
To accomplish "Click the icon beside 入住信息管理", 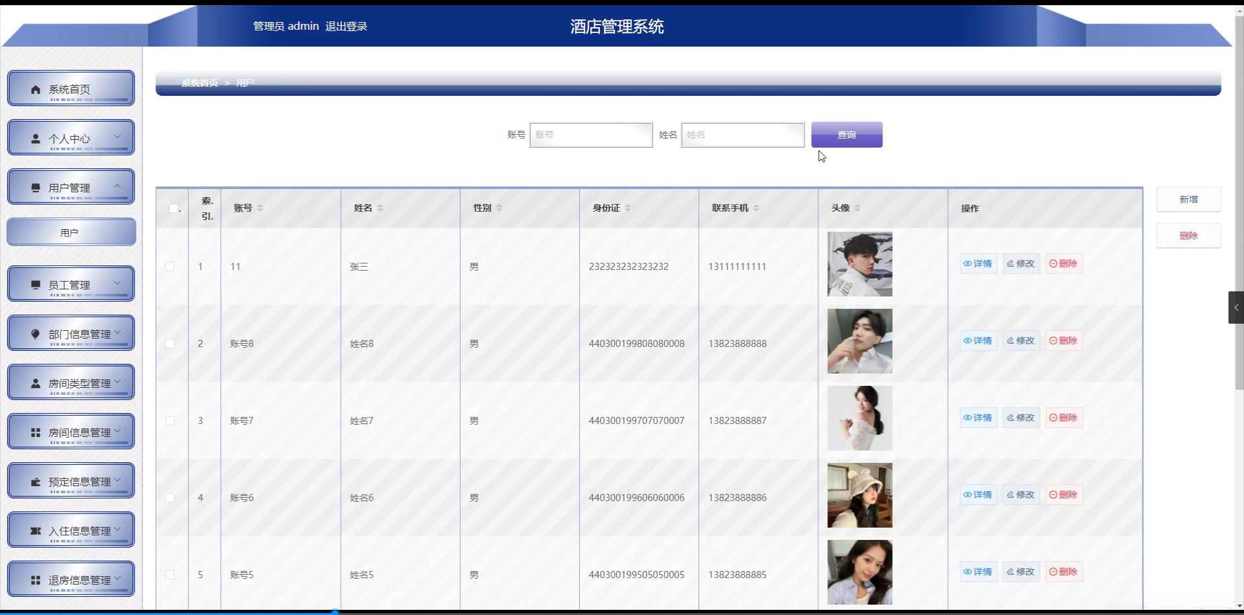I will click(x=36, y=531).
